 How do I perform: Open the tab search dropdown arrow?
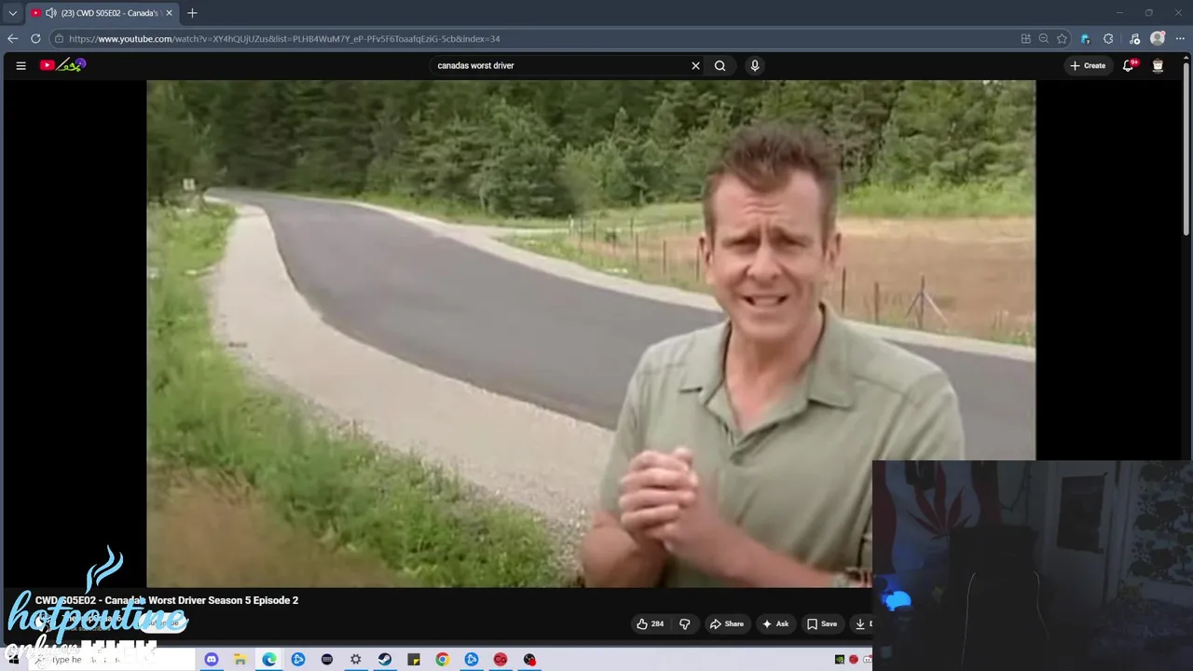12,13
